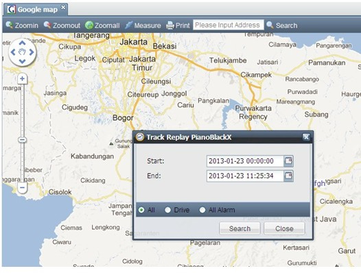Focus the Please Input Address field

[228, 25]
